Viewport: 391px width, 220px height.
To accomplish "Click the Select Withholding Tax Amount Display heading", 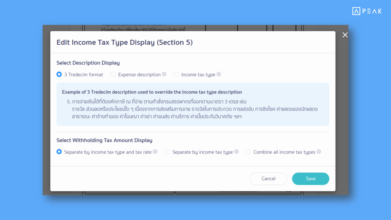I will tap(104, 140).
